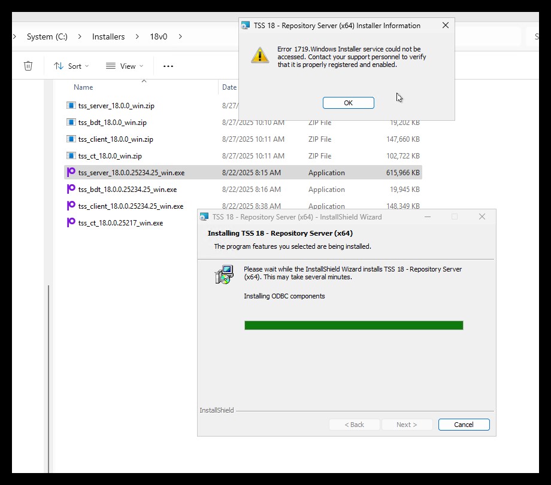Close the InstallShield Wizard window

click(x=482, y=217)
